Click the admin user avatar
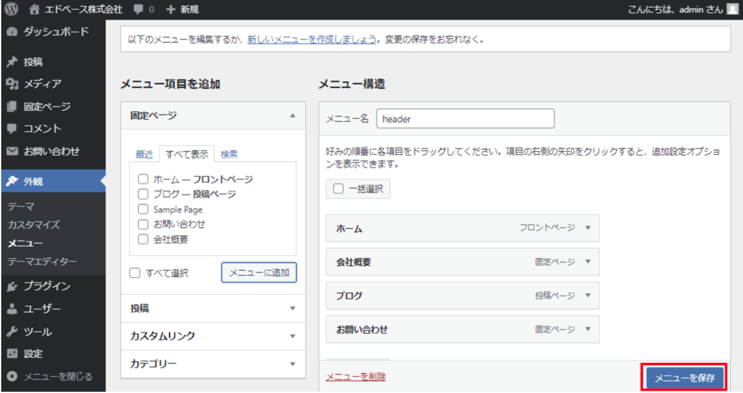 click(732, 9)
